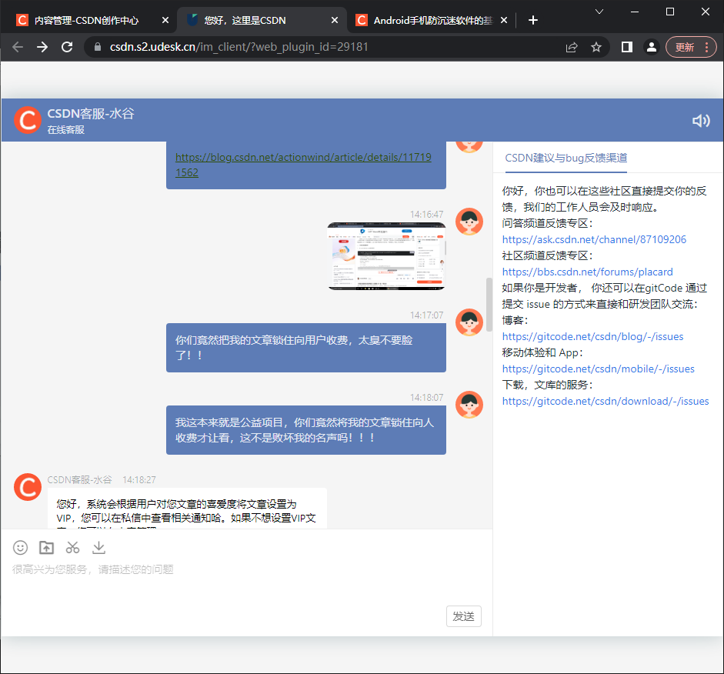Click the CSDN logo in chat header
This screenshot has height=674, width=724.
coord(28,120)
